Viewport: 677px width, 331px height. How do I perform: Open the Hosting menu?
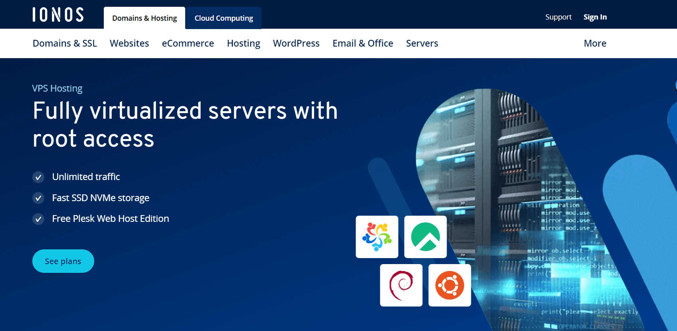pos(243,43)
